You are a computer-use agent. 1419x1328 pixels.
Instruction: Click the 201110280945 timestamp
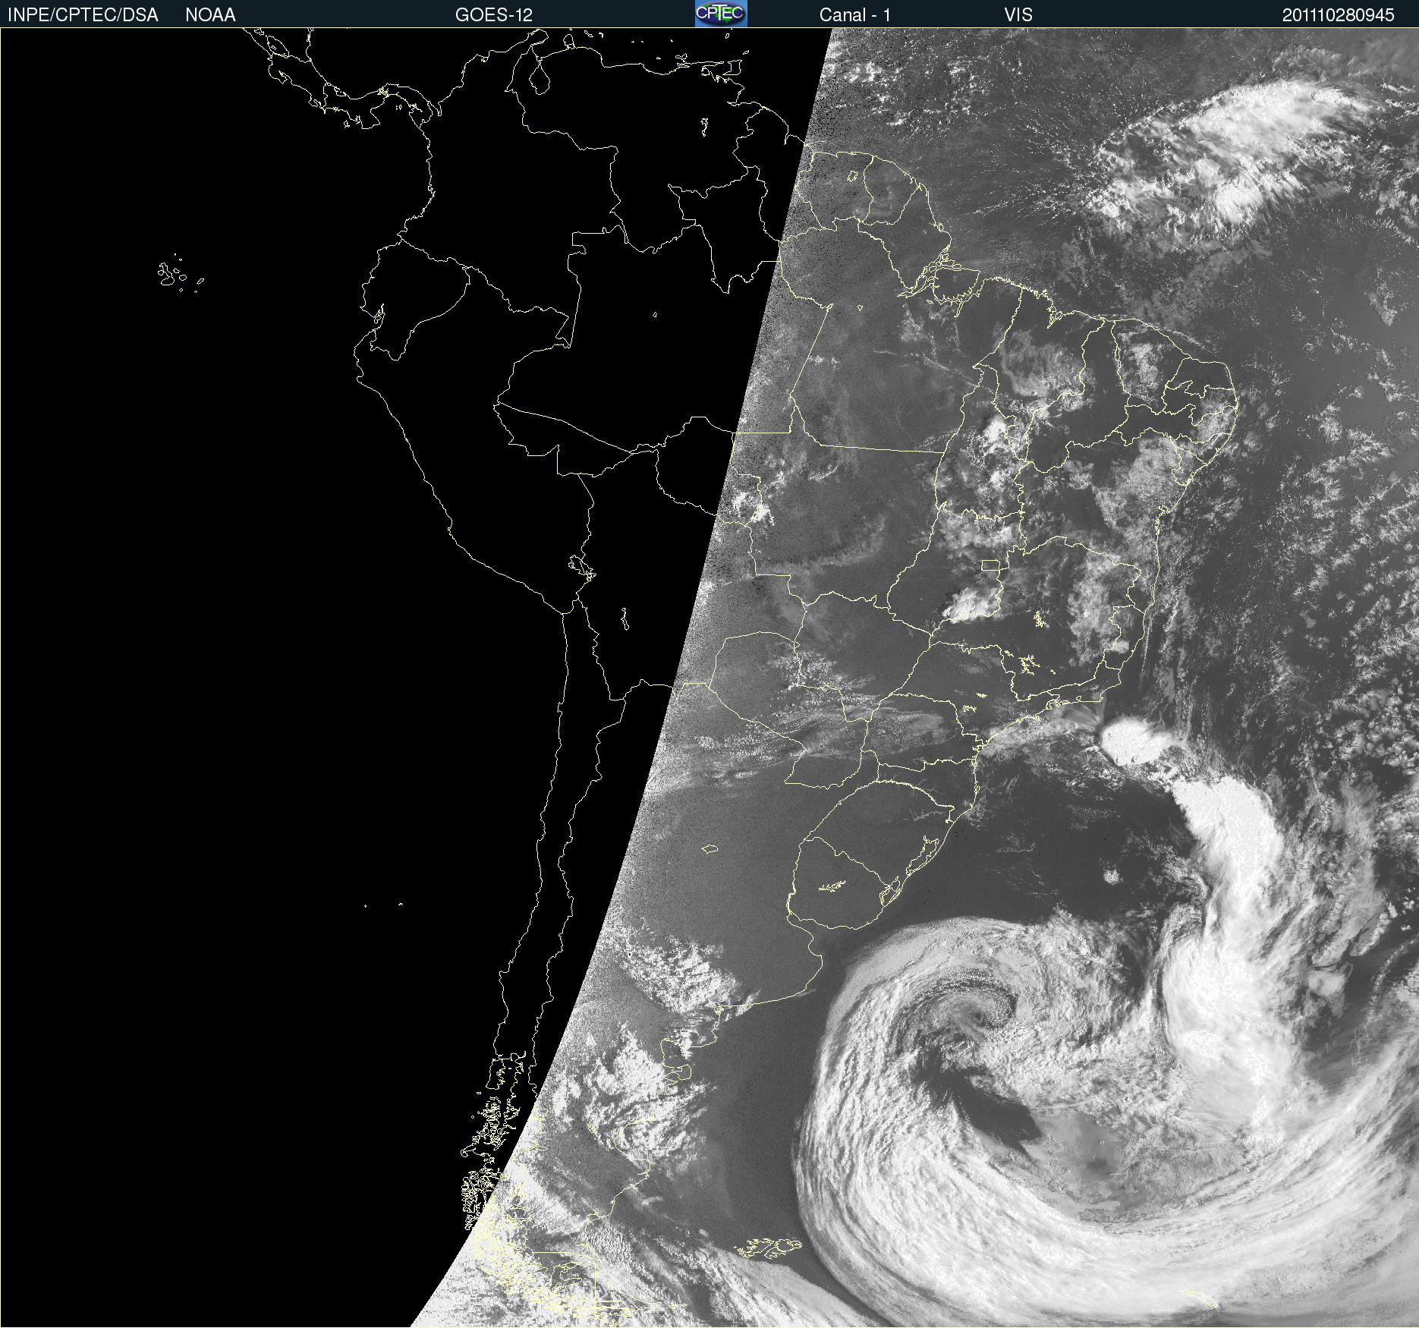[x=1339, y=15]
